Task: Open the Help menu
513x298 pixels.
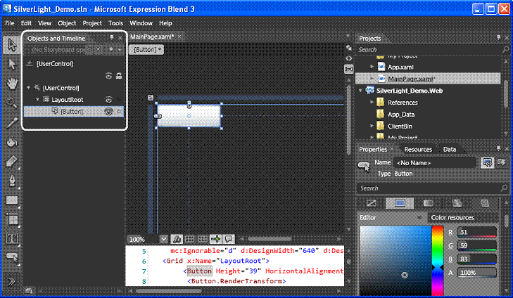Action: pyautogui.click(x=165, y=23)
